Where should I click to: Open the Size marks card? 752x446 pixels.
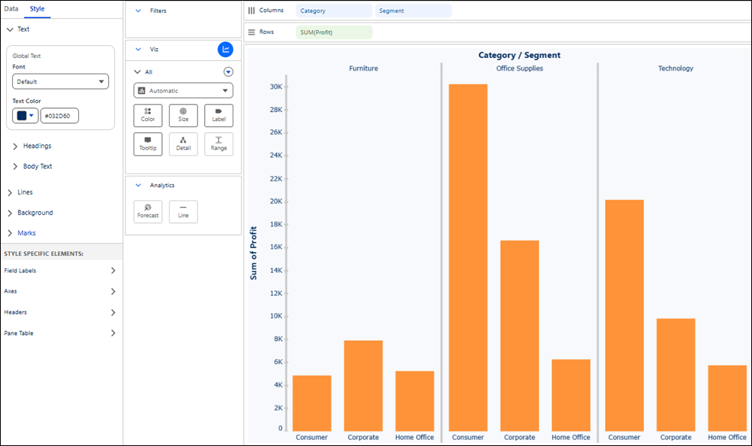click(x=183, y=115)
